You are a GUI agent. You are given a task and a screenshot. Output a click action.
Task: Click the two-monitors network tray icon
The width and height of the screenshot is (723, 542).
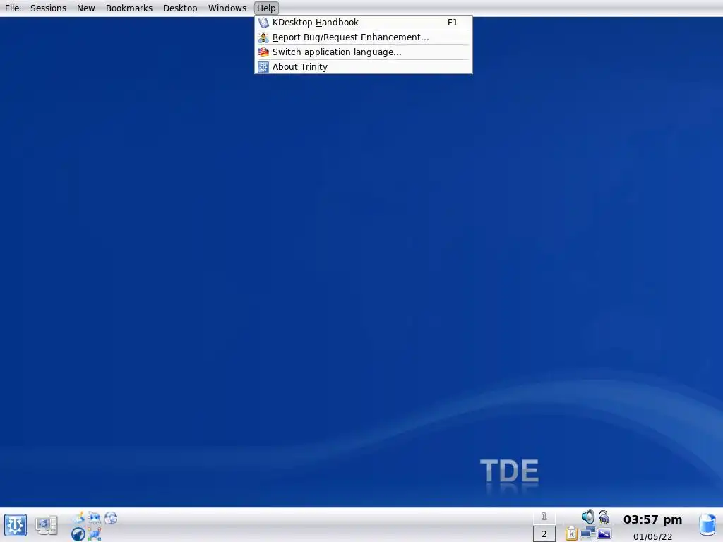[588, 532]
